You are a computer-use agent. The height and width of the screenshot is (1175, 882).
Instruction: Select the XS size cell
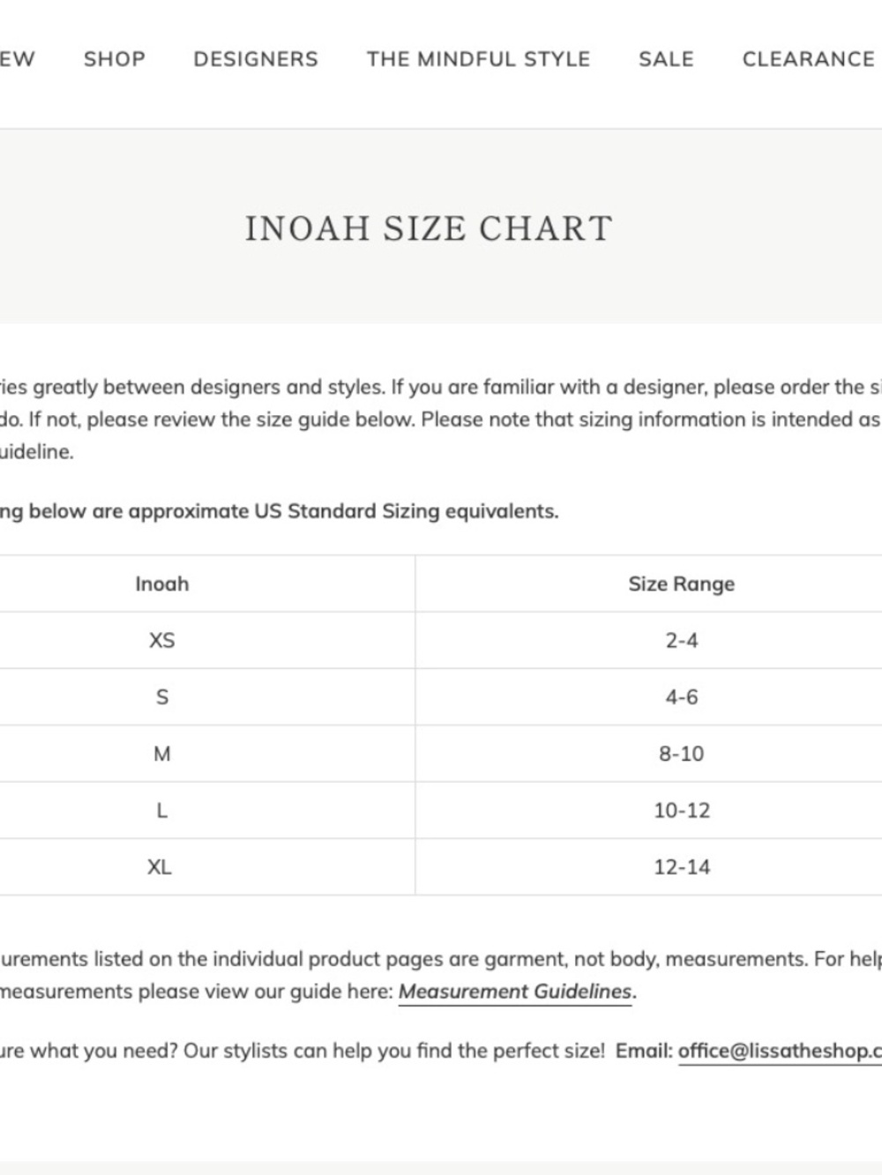162,641
